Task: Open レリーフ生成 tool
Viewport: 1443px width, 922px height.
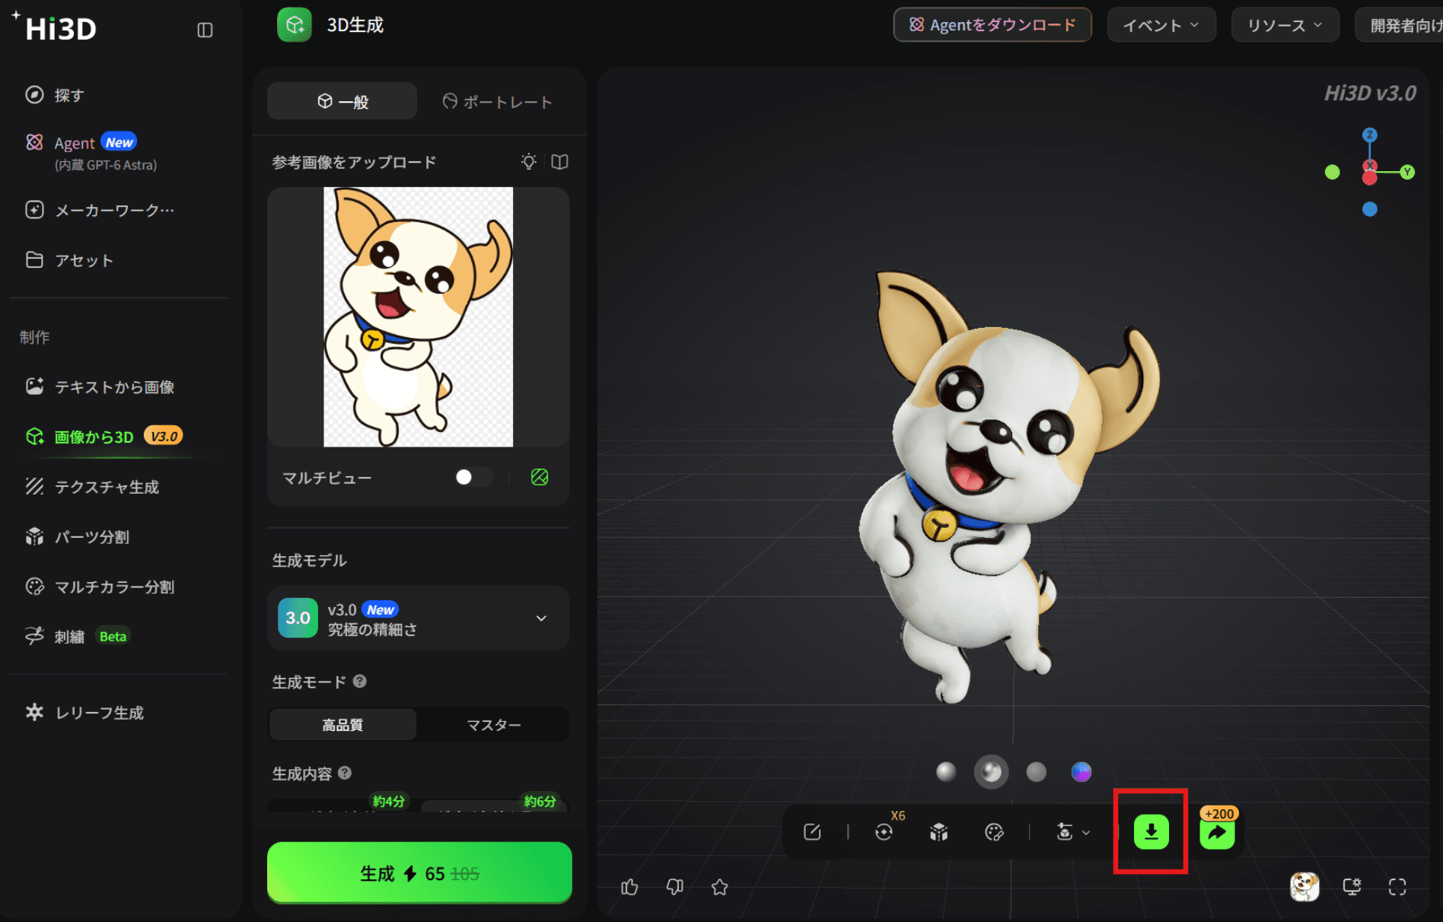Action: tap(84, 713)
